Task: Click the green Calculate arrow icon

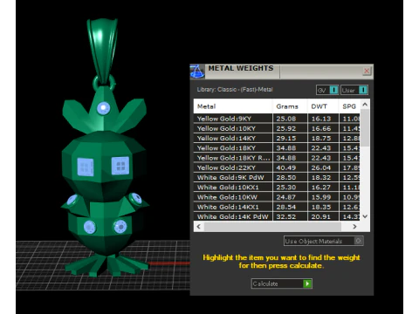Action: [x=307, y=283]
